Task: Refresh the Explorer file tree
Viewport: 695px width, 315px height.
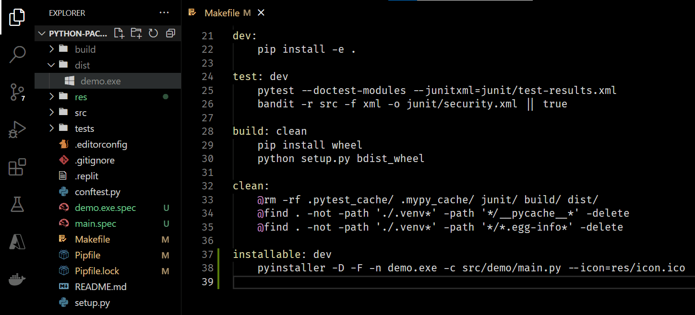Action: [153, 33]
